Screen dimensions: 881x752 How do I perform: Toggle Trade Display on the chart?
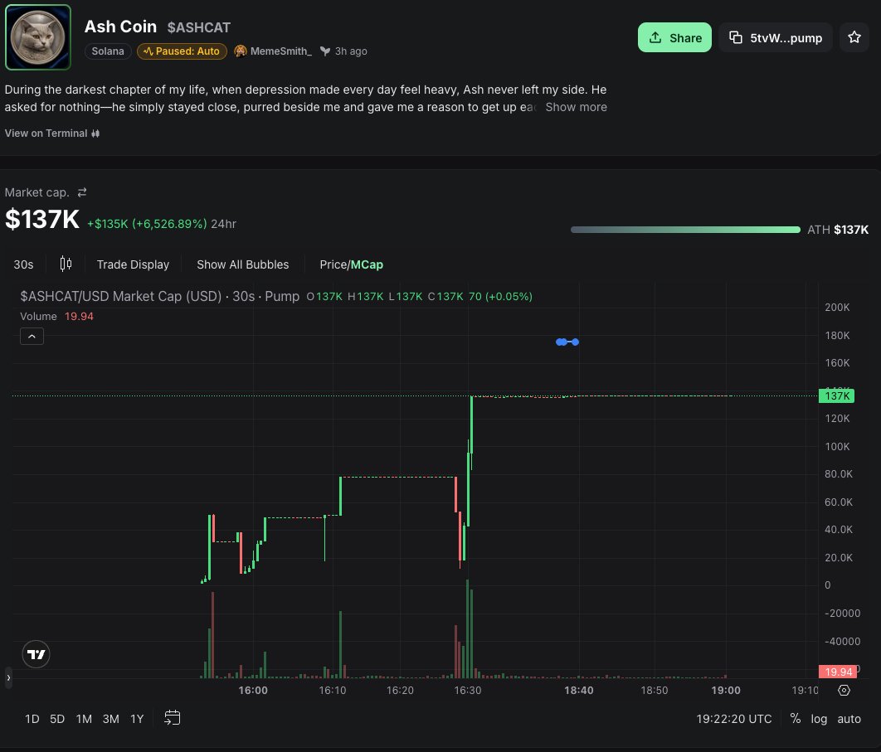(x=133, y=264)
